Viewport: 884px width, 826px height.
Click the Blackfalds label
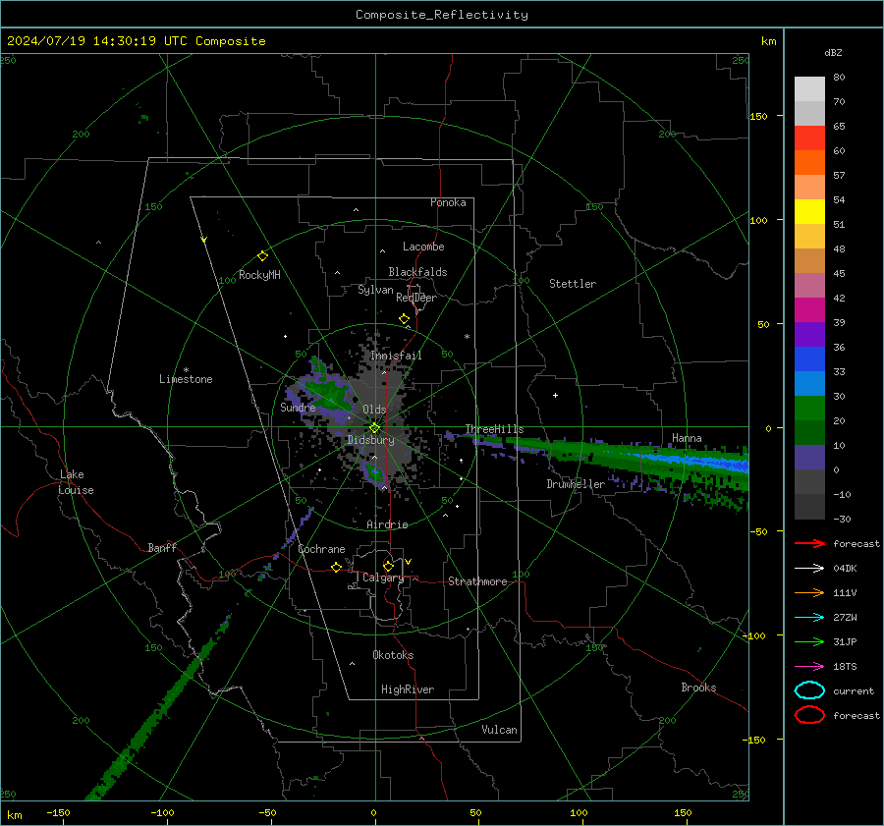[417, 272]
